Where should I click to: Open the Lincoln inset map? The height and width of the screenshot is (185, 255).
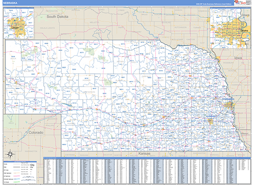pos(19,23)
